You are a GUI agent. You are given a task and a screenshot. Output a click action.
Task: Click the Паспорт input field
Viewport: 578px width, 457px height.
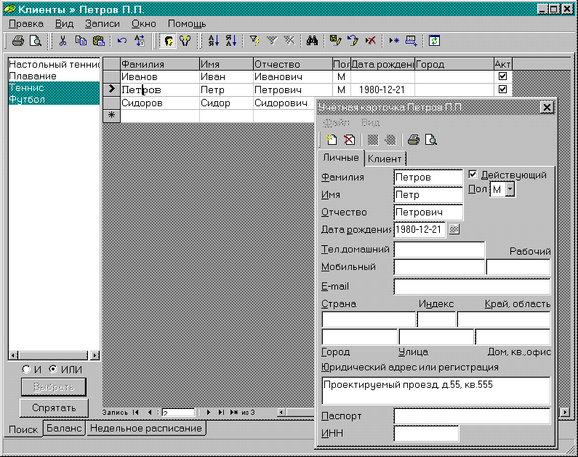tap(472, 416)
